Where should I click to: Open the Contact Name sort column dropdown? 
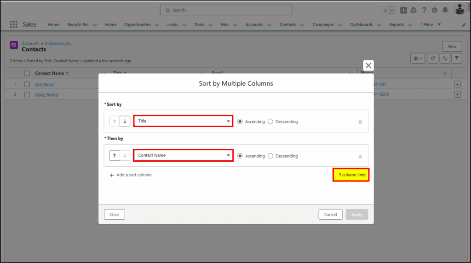pos(183,155)
